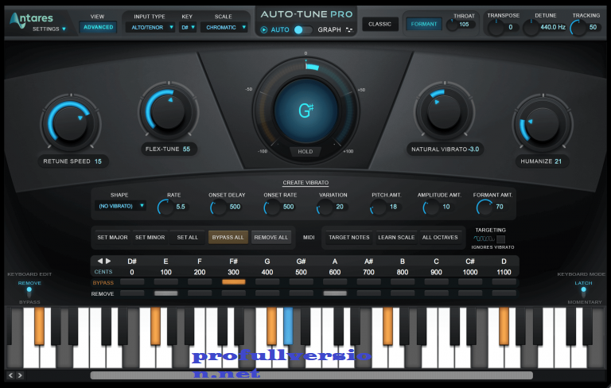Click the Humanize value 21
This screenshot has height=388, width=611.
coord(558,161)
